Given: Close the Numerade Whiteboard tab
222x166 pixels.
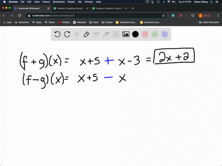Looking at the screenshot, I should tap(49, 8).
